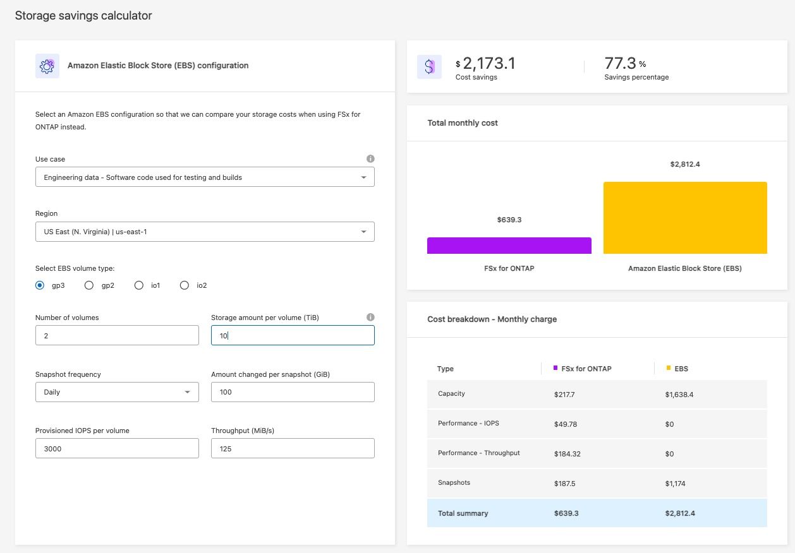Viewport: 795px width, 553px height.
Task: Click the yellow Amazon EBS chart bar
Action: pos(685,218)
